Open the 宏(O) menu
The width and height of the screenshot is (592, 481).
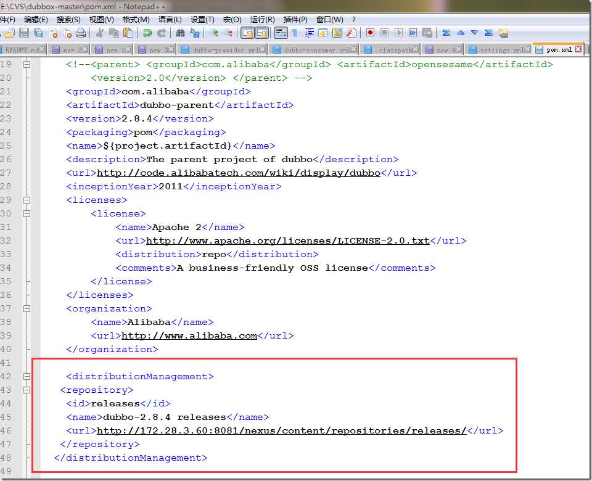pos(232,20)
